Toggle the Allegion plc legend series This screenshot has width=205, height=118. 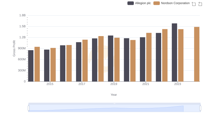tap(139, 3)
